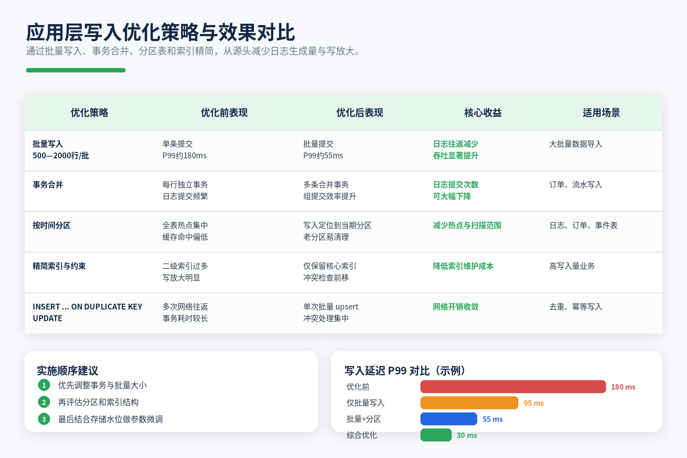Click the 实施顺序建议 heading
The height and width of the screenshot is (458, 687).
pos(68,371)
